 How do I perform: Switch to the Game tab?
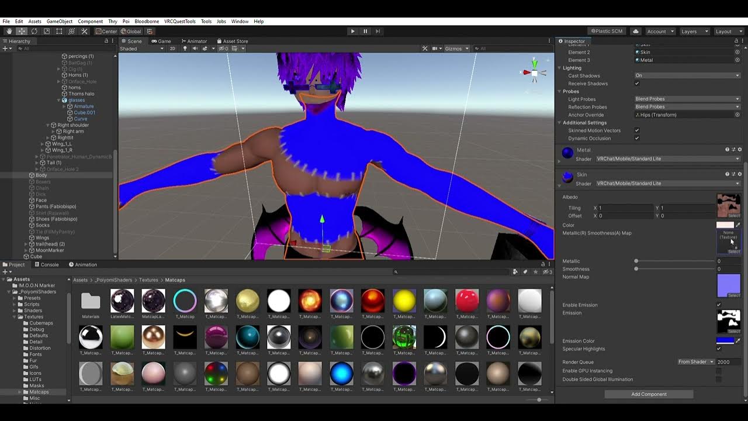pos(161,41)
